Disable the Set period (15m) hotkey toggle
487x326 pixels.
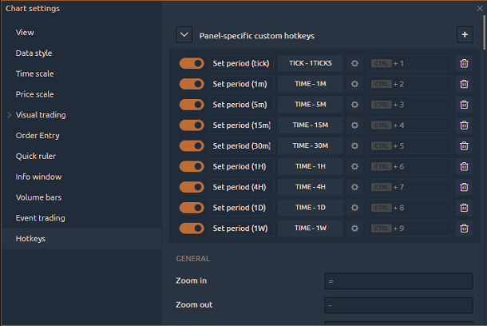(x=192, y=125)
